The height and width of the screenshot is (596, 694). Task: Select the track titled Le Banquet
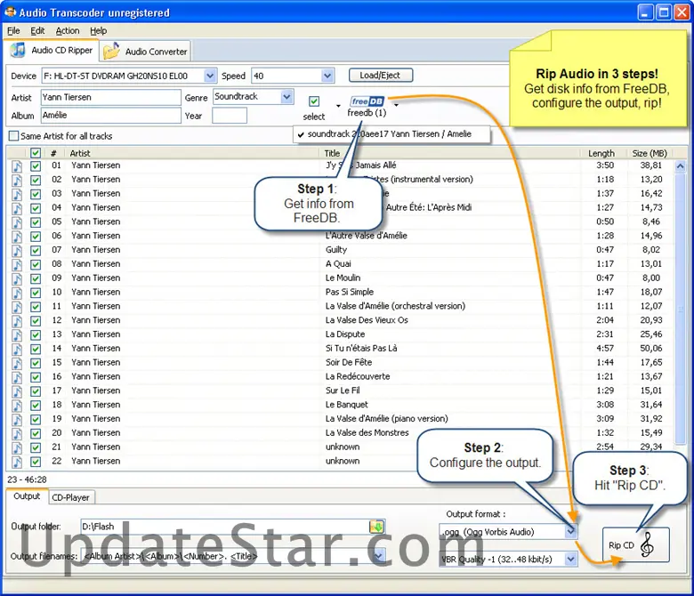tap(347, 405)
